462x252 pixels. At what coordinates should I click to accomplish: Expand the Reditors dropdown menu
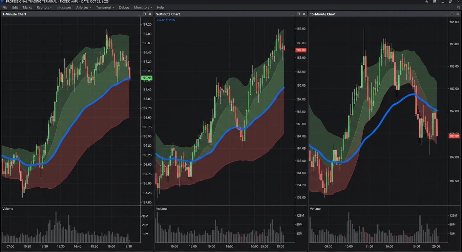tap(44, 7)
